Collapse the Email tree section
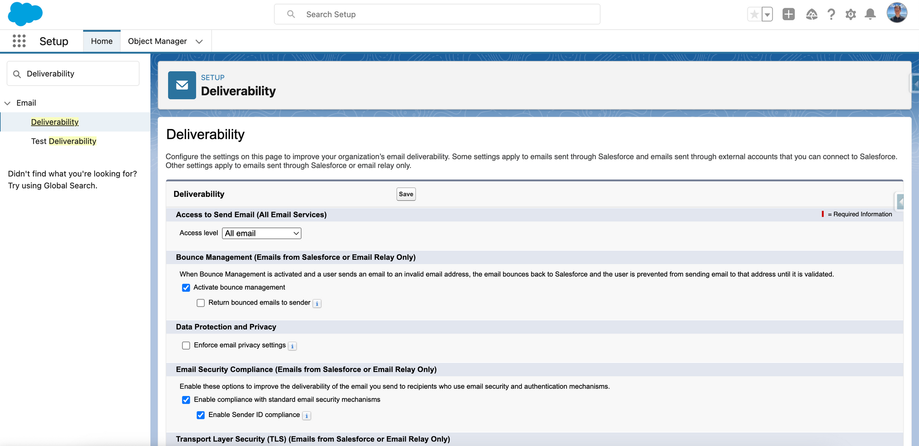Screen dimensions: 919x446 point(7,103)
